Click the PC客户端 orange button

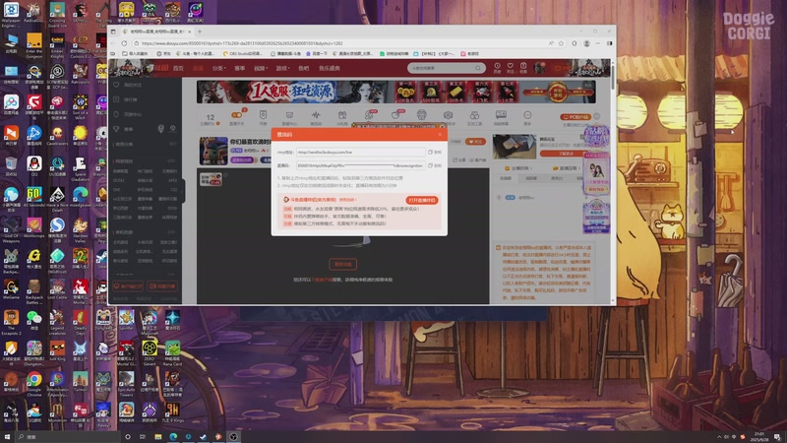pyautogui.click(x=575, y=116)
